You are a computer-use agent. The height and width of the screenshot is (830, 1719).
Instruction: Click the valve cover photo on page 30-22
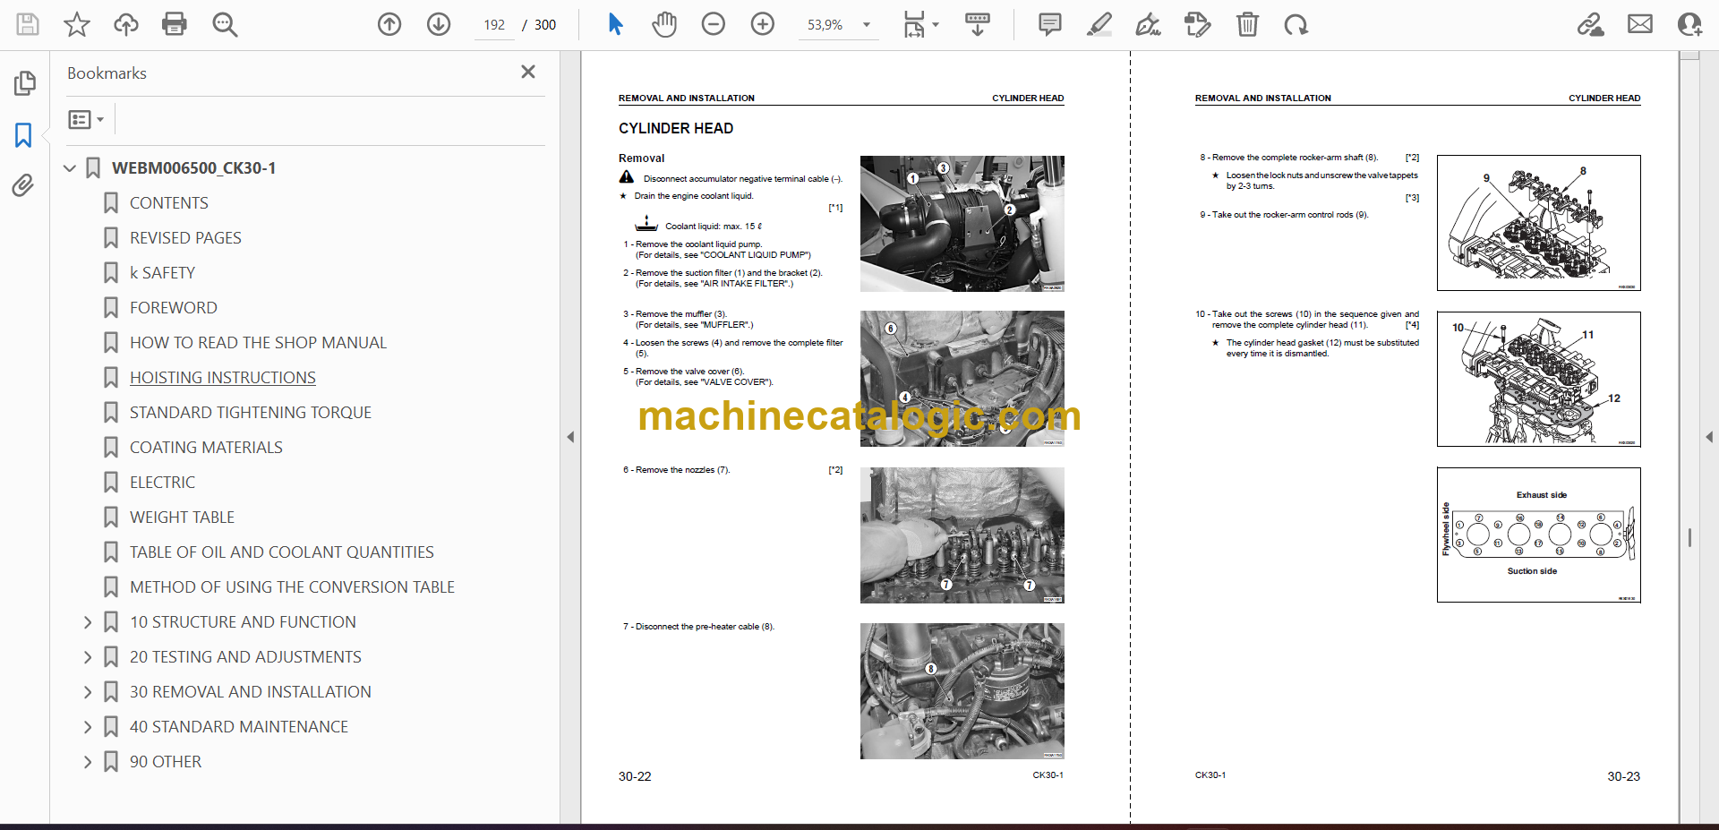(962, 379)
